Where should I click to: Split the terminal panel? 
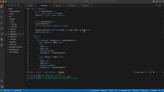(x=151, y=72)
